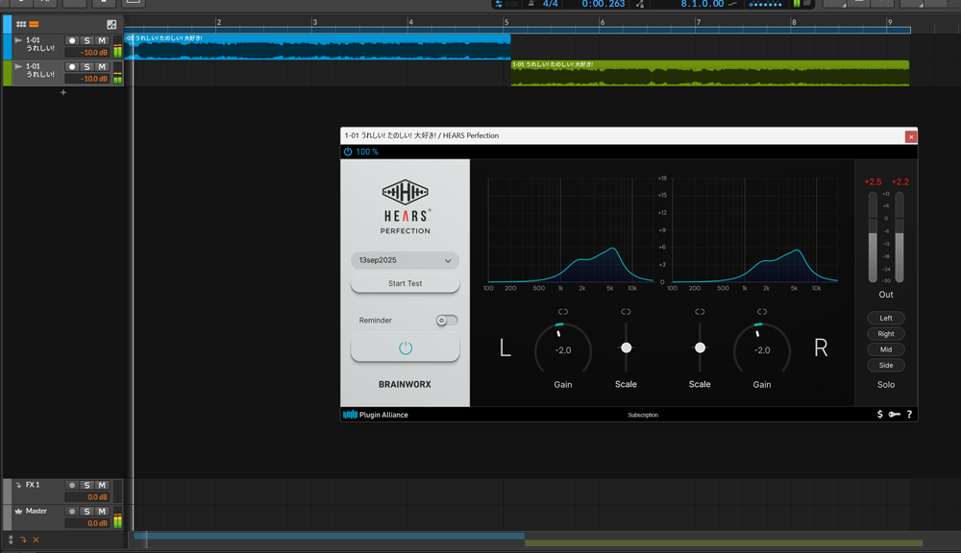The width and height of the screenshot is (961, 553).
Task: Solo the Side signal in the plugin
Action: 886,366
